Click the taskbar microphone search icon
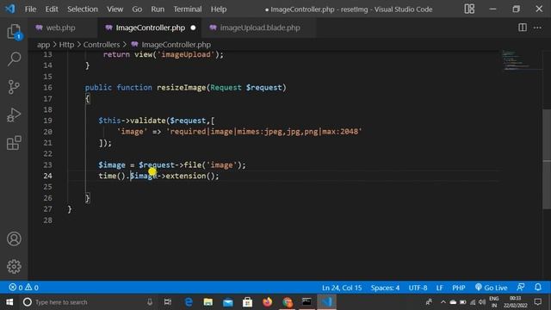The width and height of the screenshot is (551, 310). pyautogui.click(x=150, y=302)
